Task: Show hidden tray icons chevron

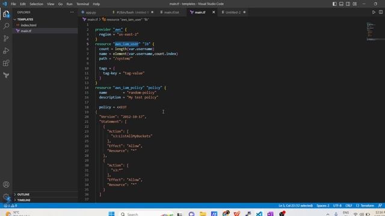Action: coord(327,214)
